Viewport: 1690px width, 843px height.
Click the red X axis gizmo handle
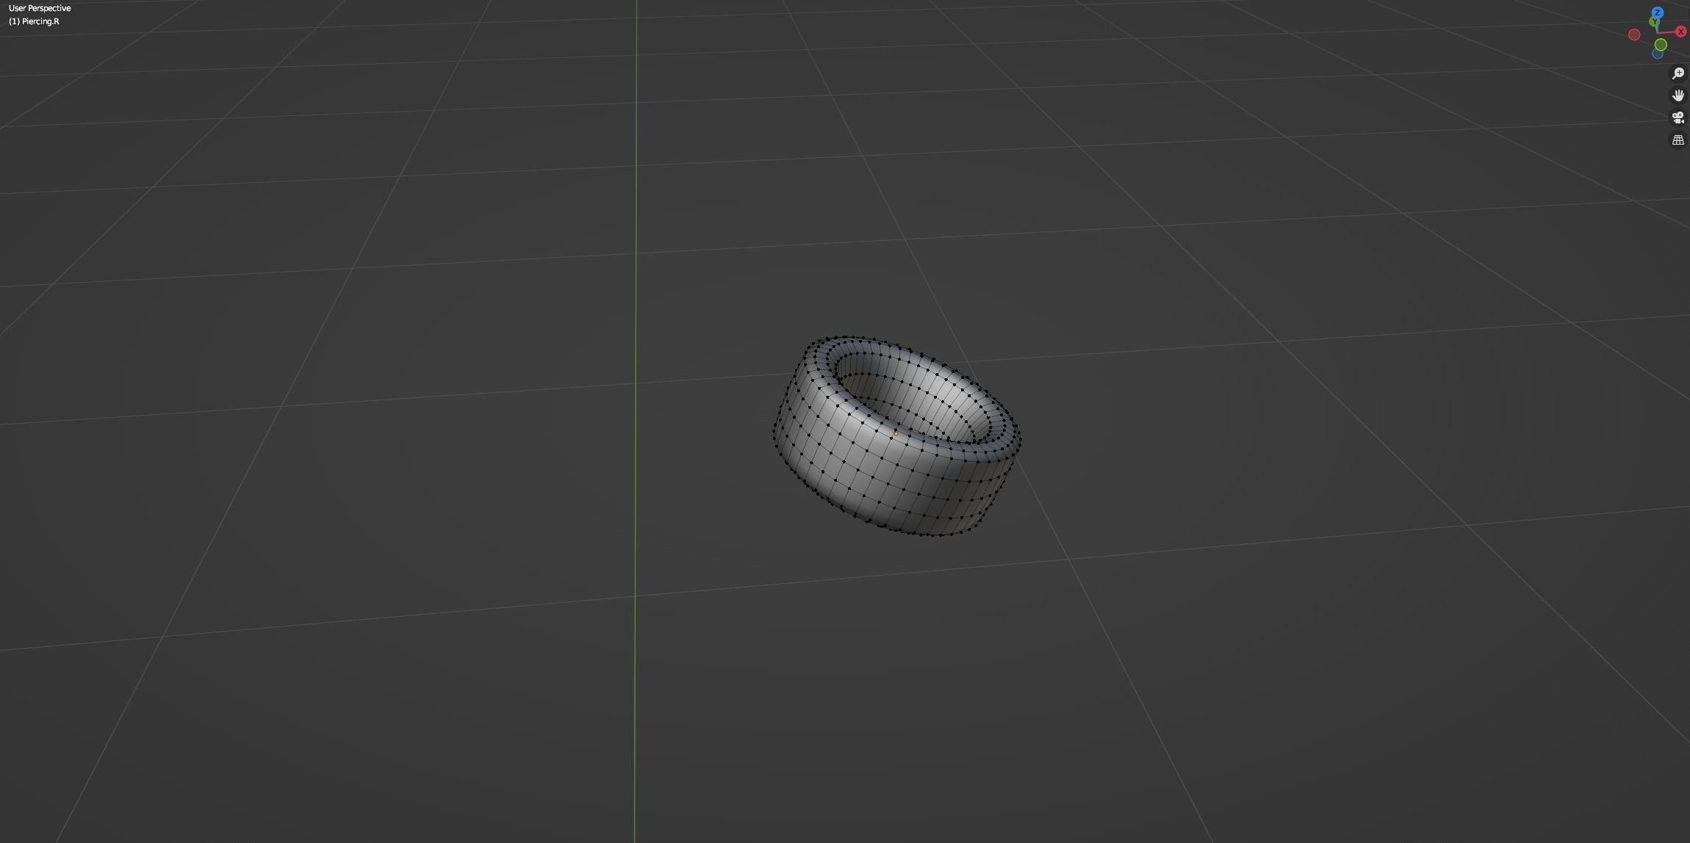pyautogui.click(x=1681, y=32)
